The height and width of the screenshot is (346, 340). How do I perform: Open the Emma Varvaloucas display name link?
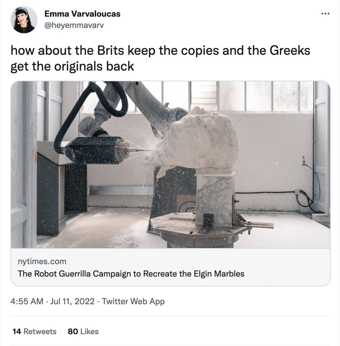(82, 14)
